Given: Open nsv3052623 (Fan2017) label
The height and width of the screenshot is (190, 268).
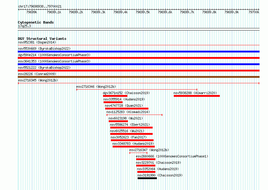Looking at the screenshot, I should (129, 137).
